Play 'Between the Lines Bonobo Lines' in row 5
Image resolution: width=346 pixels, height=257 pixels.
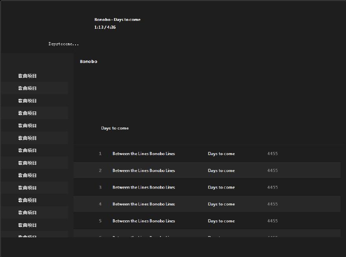tap(144, 221)
